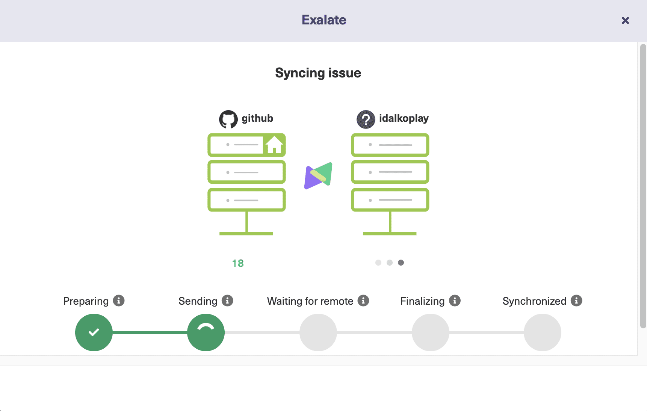Open the Sending step info tooltip
This screenshot has height=411, width=647.
point(227,301)
